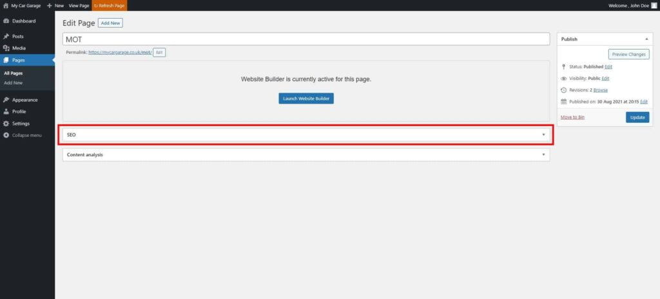
Task: Click Collapse menu in the sidebar
Action: (27, 135)
